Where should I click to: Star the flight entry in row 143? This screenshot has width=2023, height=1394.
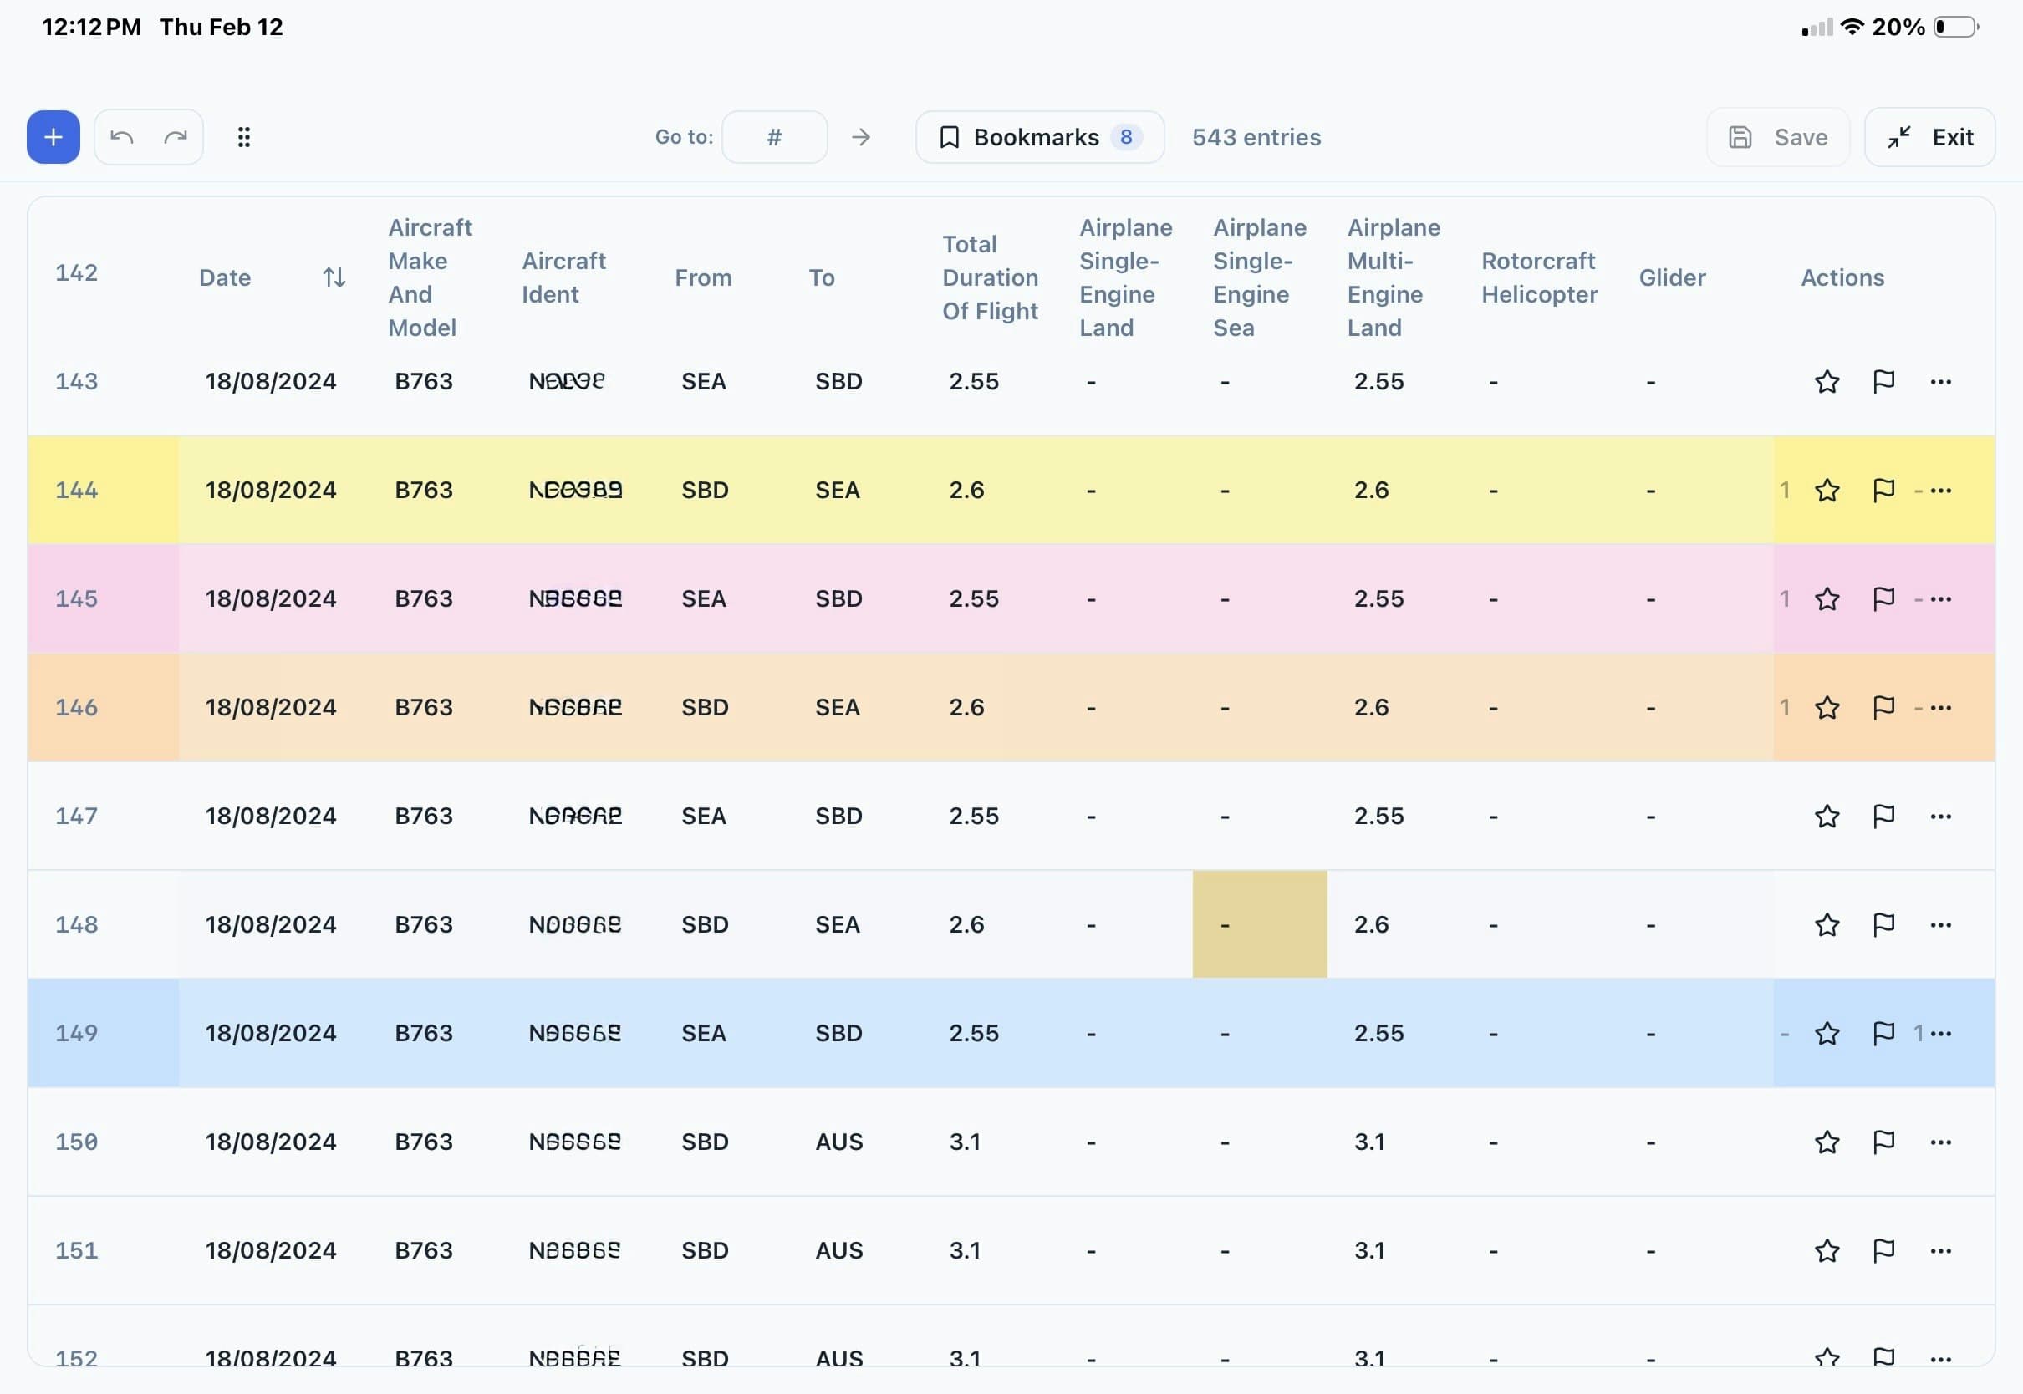(x=1827, y=382)
